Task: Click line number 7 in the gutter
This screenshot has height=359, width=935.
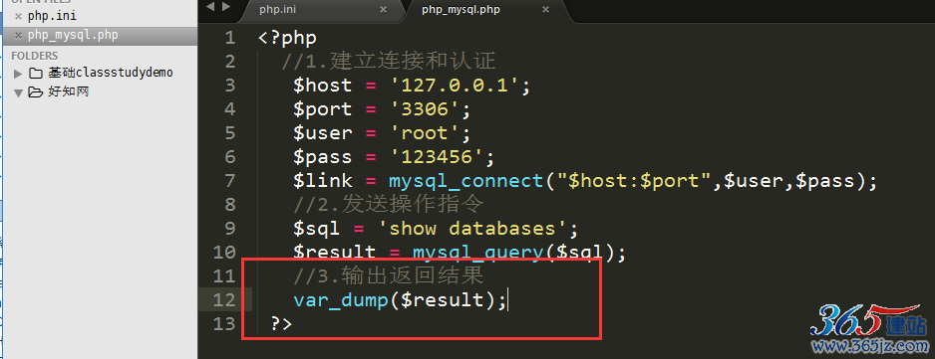Action: [229, 180]
